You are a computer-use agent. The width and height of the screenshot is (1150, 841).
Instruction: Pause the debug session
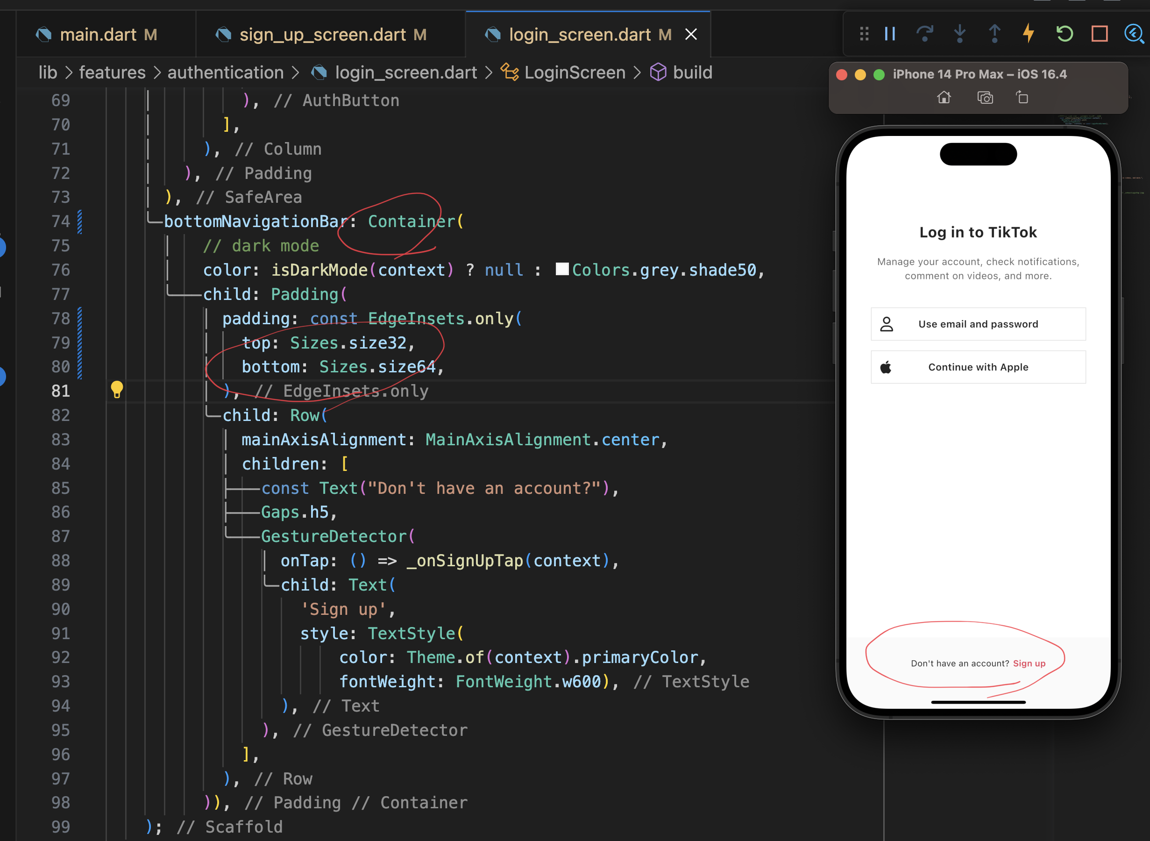click(x=890, y=34)
